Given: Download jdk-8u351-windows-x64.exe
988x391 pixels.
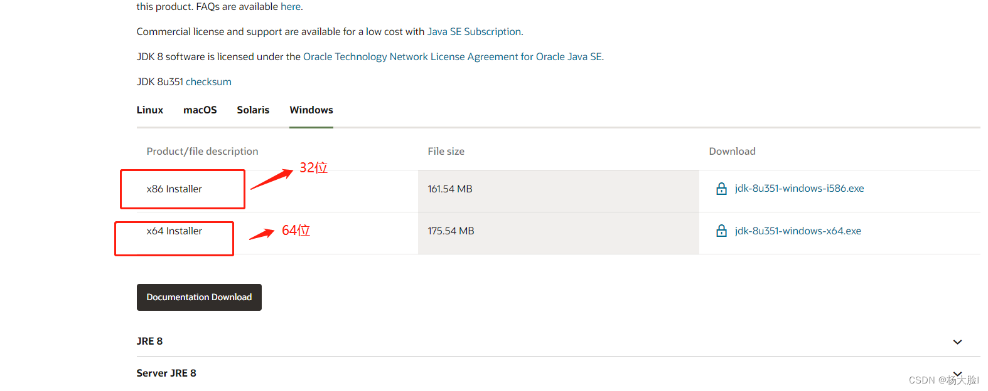Looking at the screenshot, I should (798, 231).
